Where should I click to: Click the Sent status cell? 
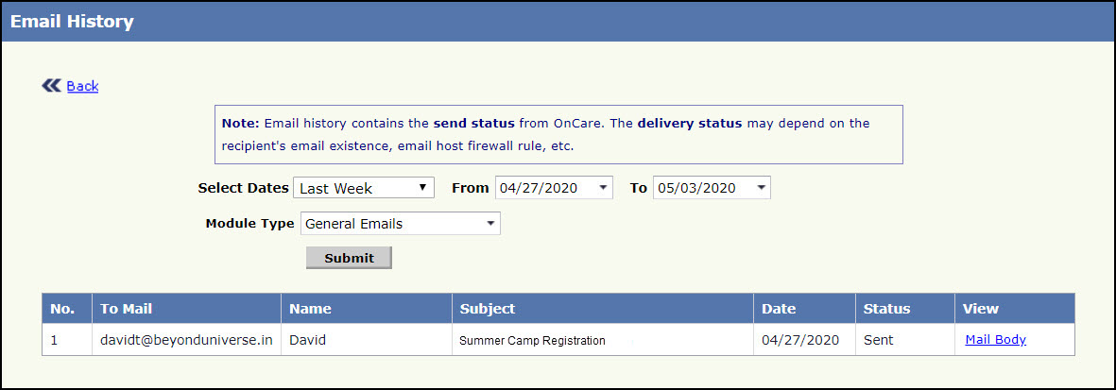click(879, 340)
